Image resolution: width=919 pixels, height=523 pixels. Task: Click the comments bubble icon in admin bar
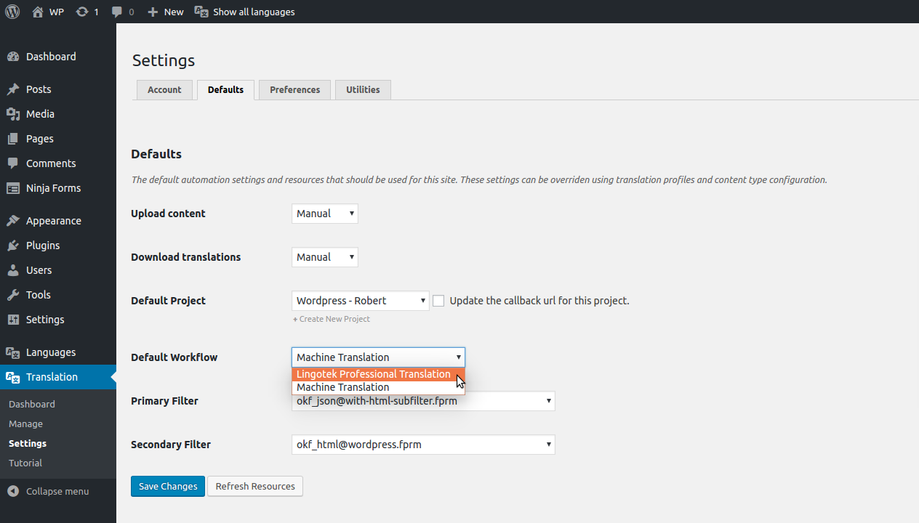coord(117,12)
